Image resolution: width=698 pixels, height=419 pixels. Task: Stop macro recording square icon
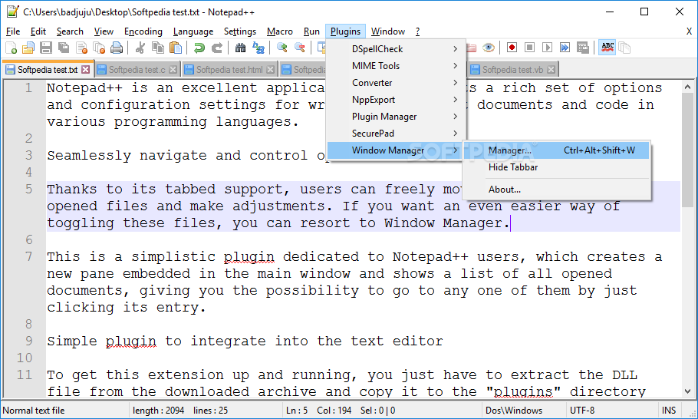click(x=530, y=48)
